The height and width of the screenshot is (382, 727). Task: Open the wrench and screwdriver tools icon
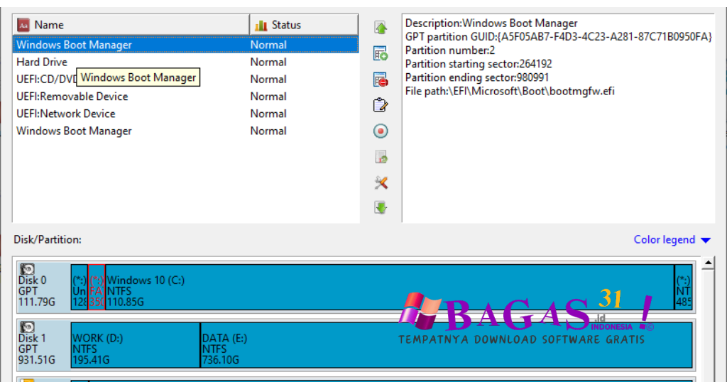tap(381, 182)
